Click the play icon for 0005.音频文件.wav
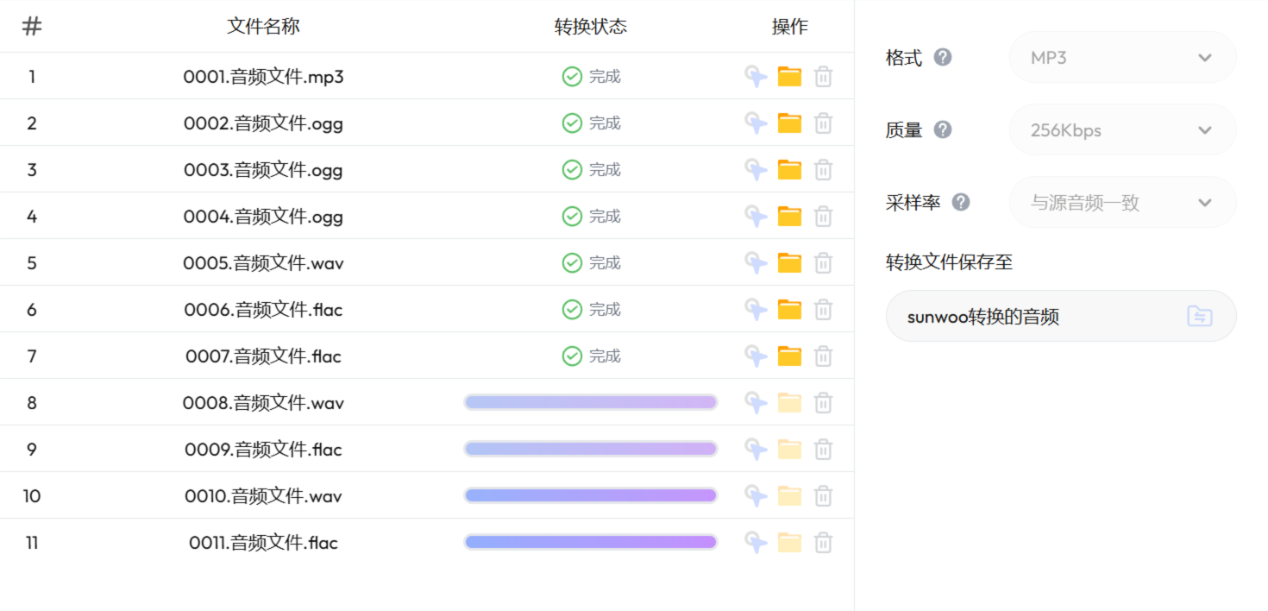1268x611 pixels. click(x=755, y=262)
